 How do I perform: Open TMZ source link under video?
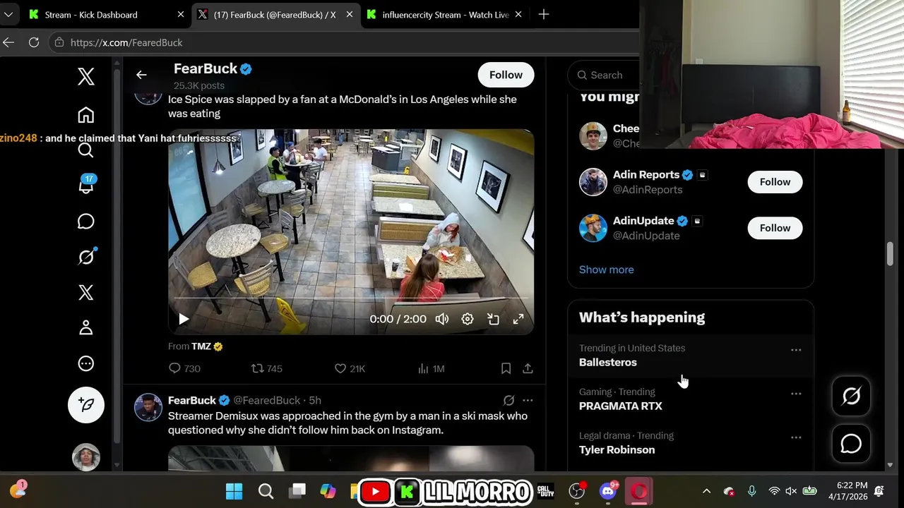pyautogui.click(x=207, y=346)
